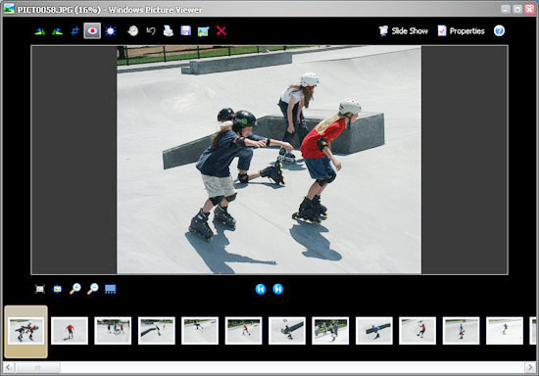Delete the picture with red X icon
This screenshot has height=376, width=539.
[x=221, y=31]
